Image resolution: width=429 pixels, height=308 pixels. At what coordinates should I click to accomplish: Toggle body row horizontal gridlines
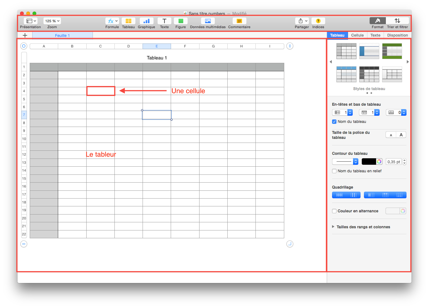tap(339, 195)
